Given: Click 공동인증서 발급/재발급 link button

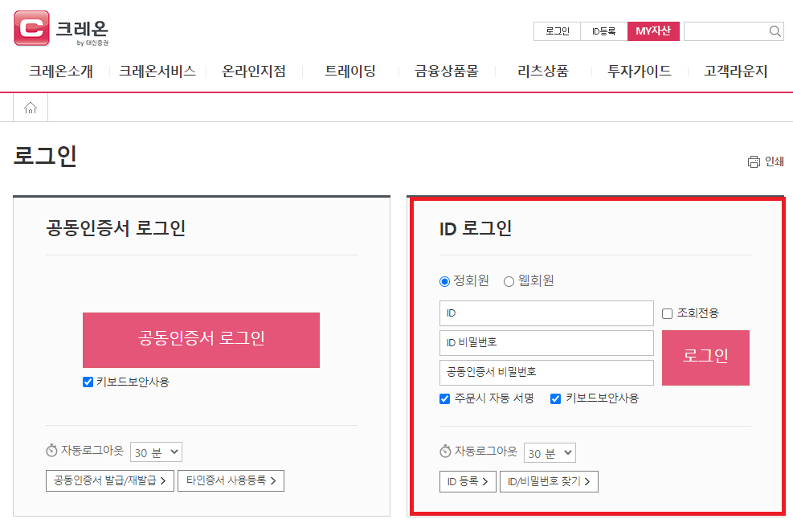Looking at the screenshot, I should [x=110, y=480].
